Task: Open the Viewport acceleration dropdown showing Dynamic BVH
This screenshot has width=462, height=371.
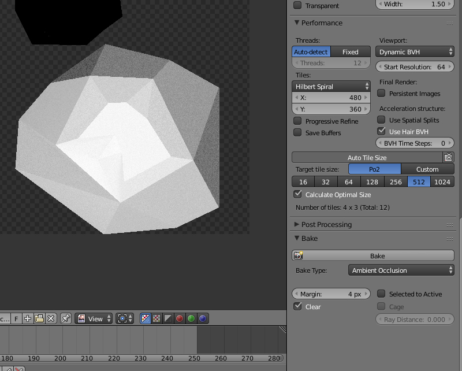Action: click(415, 51)
